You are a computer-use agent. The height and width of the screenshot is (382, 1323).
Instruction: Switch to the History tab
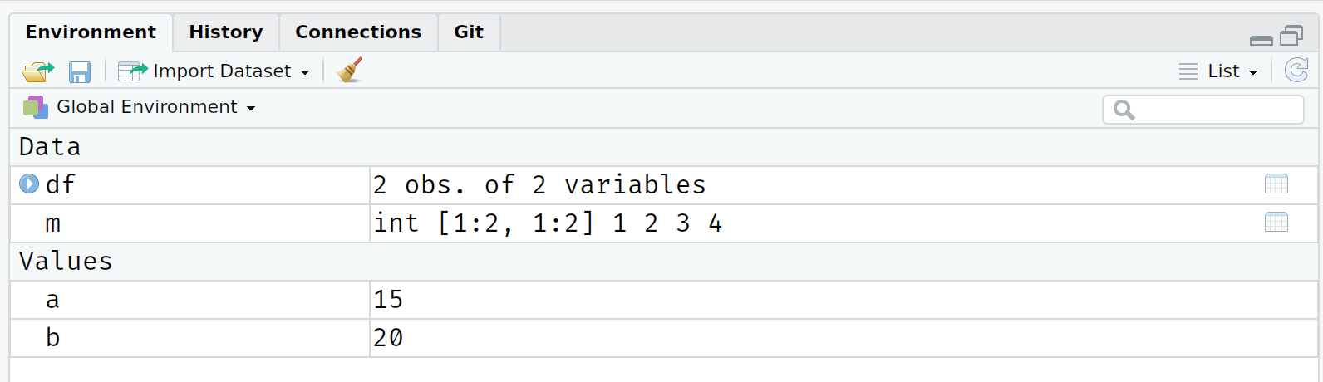point(226,32)
